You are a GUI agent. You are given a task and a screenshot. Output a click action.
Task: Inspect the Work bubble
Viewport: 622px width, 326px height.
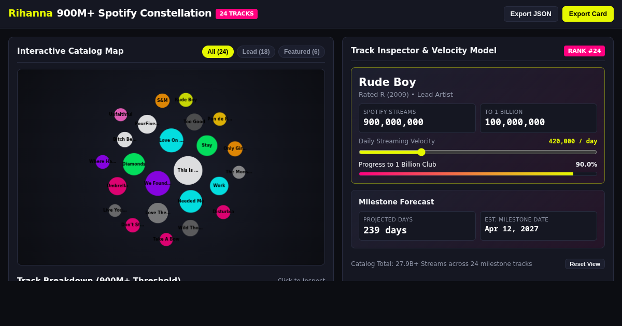[x=219, y=186]
